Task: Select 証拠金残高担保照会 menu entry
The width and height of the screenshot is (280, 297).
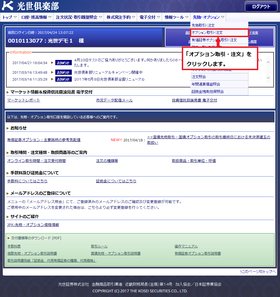Action: click(219, 92)
